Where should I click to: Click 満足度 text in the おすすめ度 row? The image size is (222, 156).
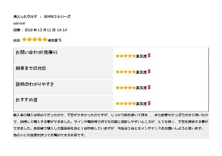point(141,104)
